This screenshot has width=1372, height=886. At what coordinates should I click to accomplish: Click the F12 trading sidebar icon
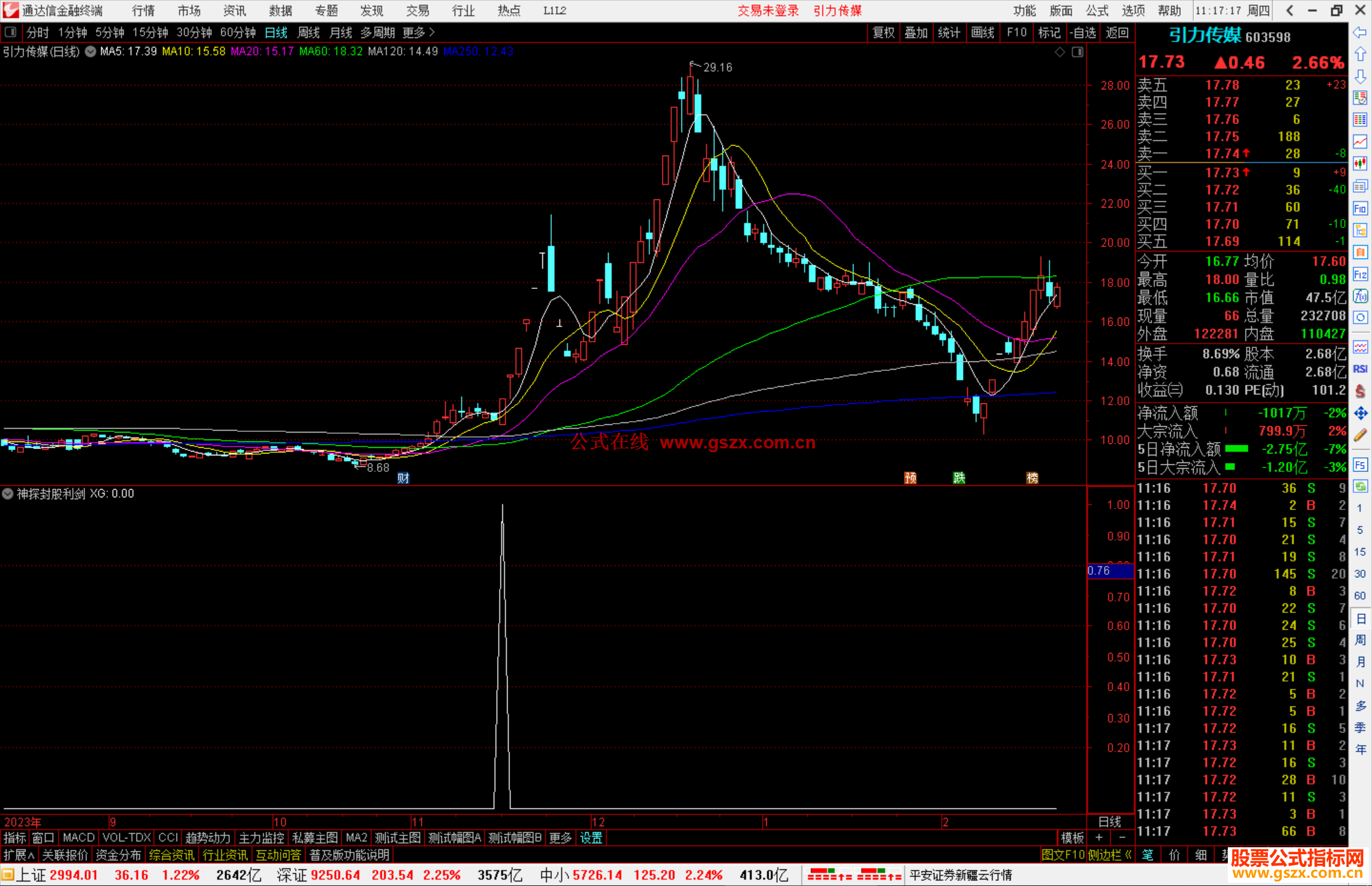click(1360, 274)
